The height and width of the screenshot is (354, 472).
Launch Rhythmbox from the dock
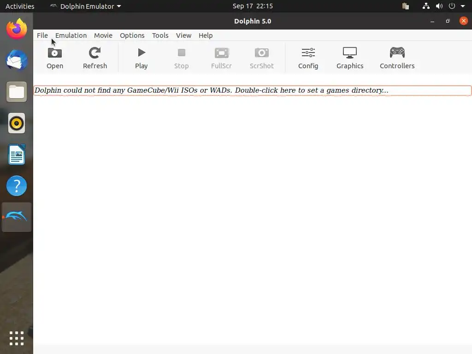[17, 123]
